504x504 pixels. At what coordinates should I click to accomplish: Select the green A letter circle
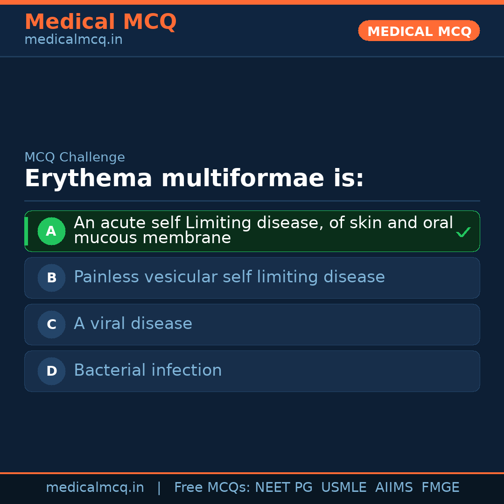pos(51,231)
